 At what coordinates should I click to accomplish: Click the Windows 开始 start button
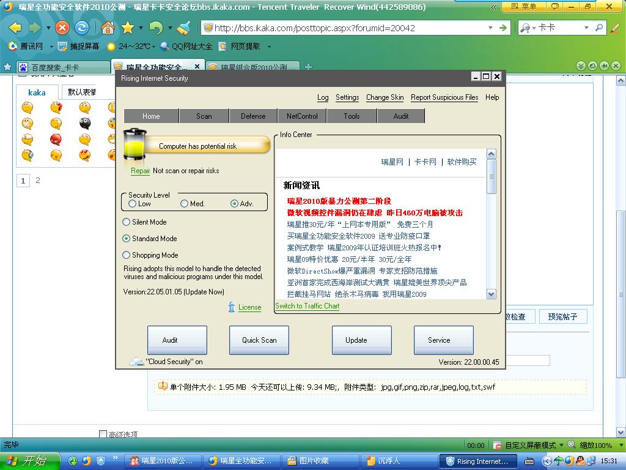point(30,461)
